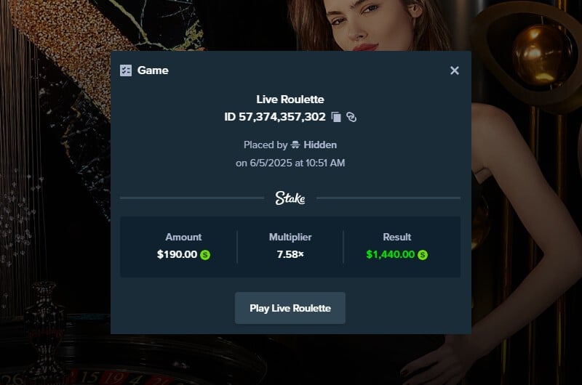Viewport: 582px width, 385px height.
Task: Click the Result column label
Action: click(396, 237)
